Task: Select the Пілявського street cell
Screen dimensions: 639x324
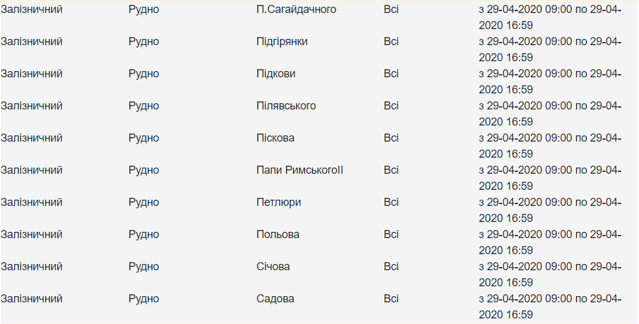Action: (x=286, y=106)
